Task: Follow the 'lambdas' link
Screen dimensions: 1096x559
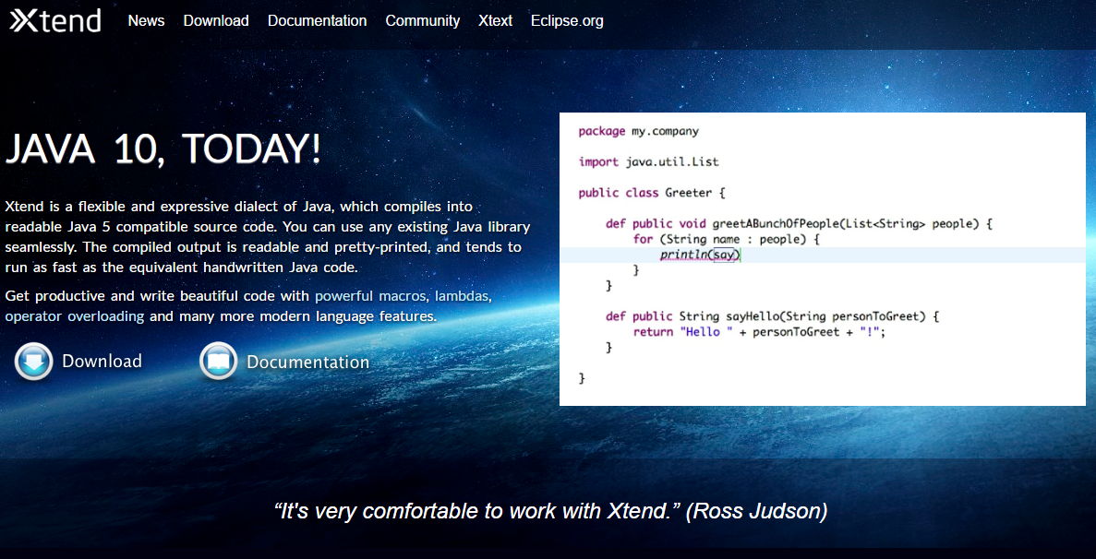Action: coord(462,296)
